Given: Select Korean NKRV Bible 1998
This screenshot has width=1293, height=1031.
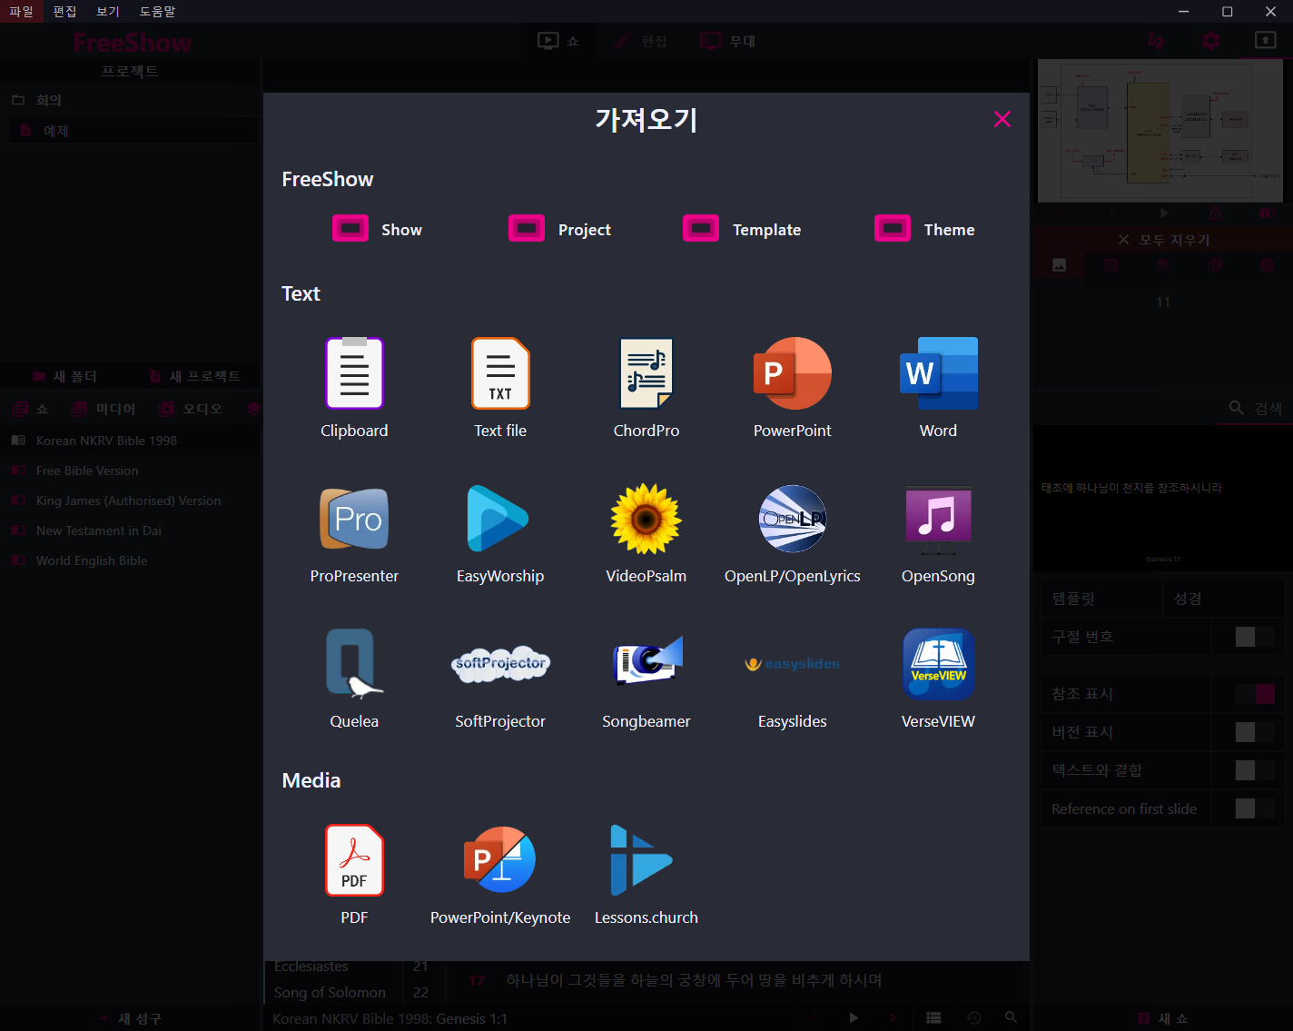Looking at the screenshot, I should (131, 441).
